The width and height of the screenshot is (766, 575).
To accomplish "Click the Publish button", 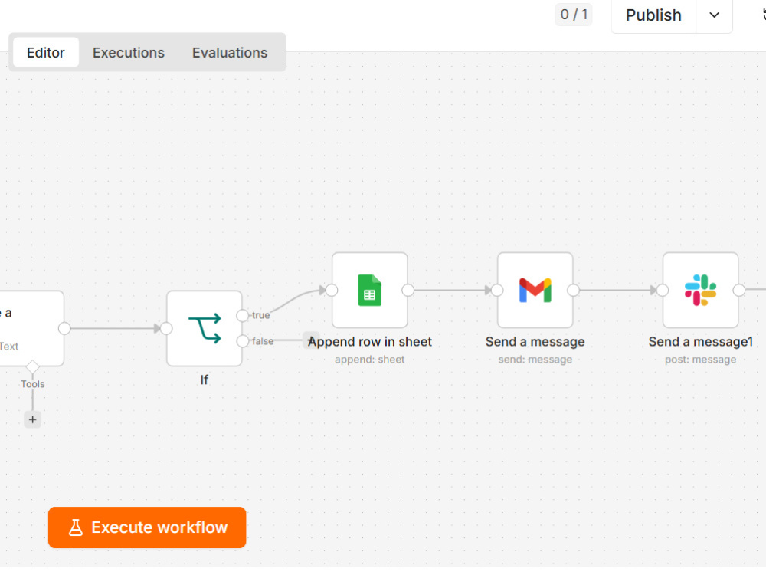I will point(653,15).
